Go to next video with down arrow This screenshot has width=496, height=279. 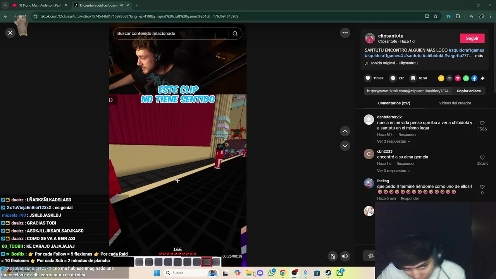(x=345, y=146)
